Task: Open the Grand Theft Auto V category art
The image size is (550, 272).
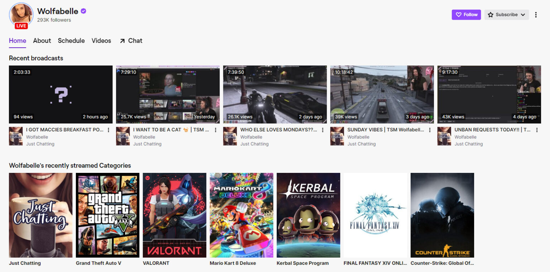Action: pos(107,215)
